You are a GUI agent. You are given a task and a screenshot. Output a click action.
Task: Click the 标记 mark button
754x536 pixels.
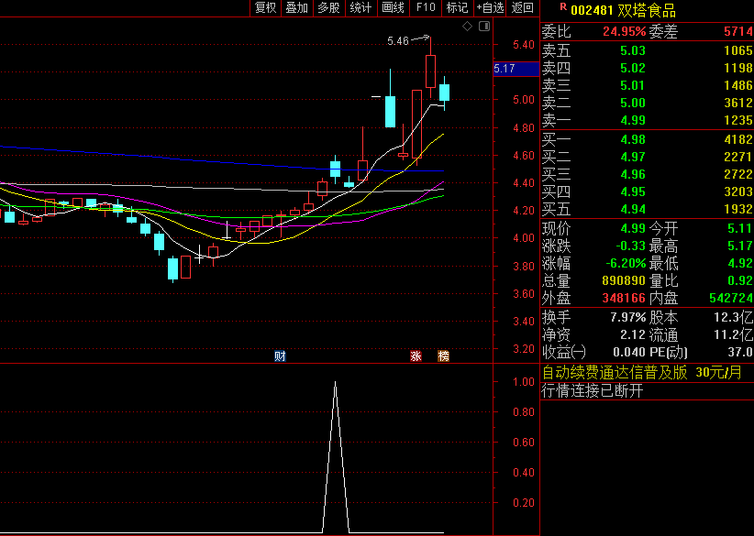point(456,8)
